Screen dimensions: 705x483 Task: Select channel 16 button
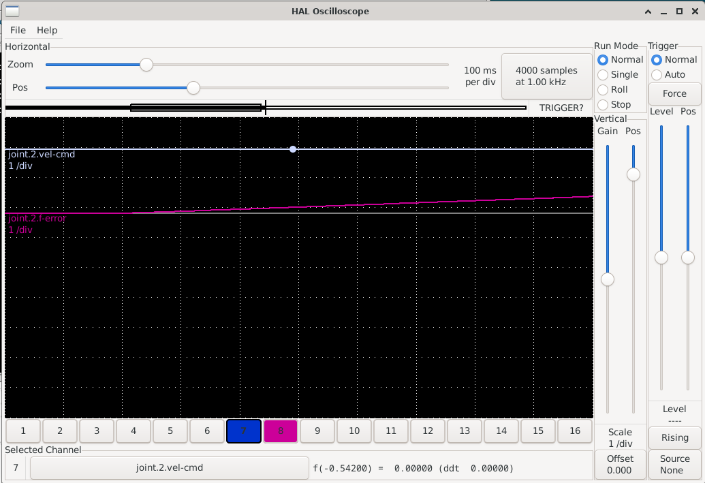coord(575,431)
